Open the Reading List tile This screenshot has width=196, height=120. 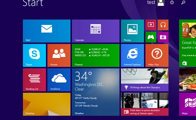[x=34, y=80]
